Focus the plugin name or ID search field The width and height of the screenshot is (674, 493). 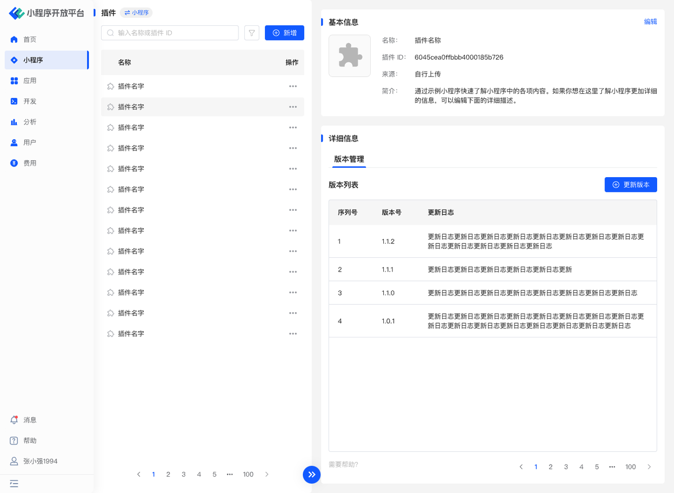(x=174, y=33)
